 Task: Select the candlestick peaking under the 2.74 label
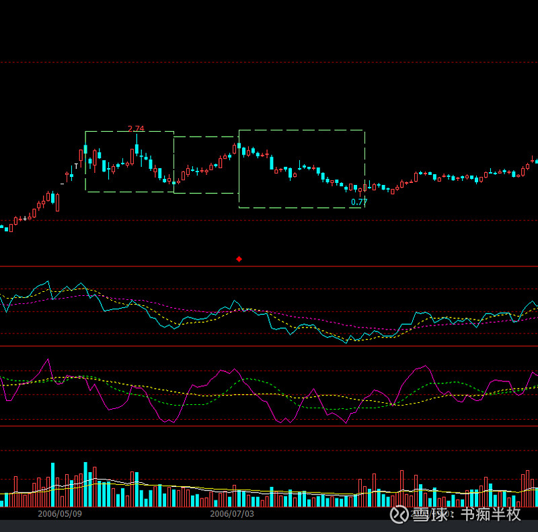(x=137, y=147)
